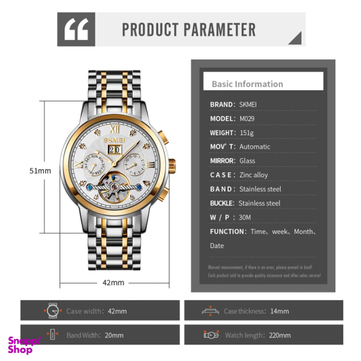Click the MODEL: M029 row
The image size is (361, 361).
coord(263,118)
